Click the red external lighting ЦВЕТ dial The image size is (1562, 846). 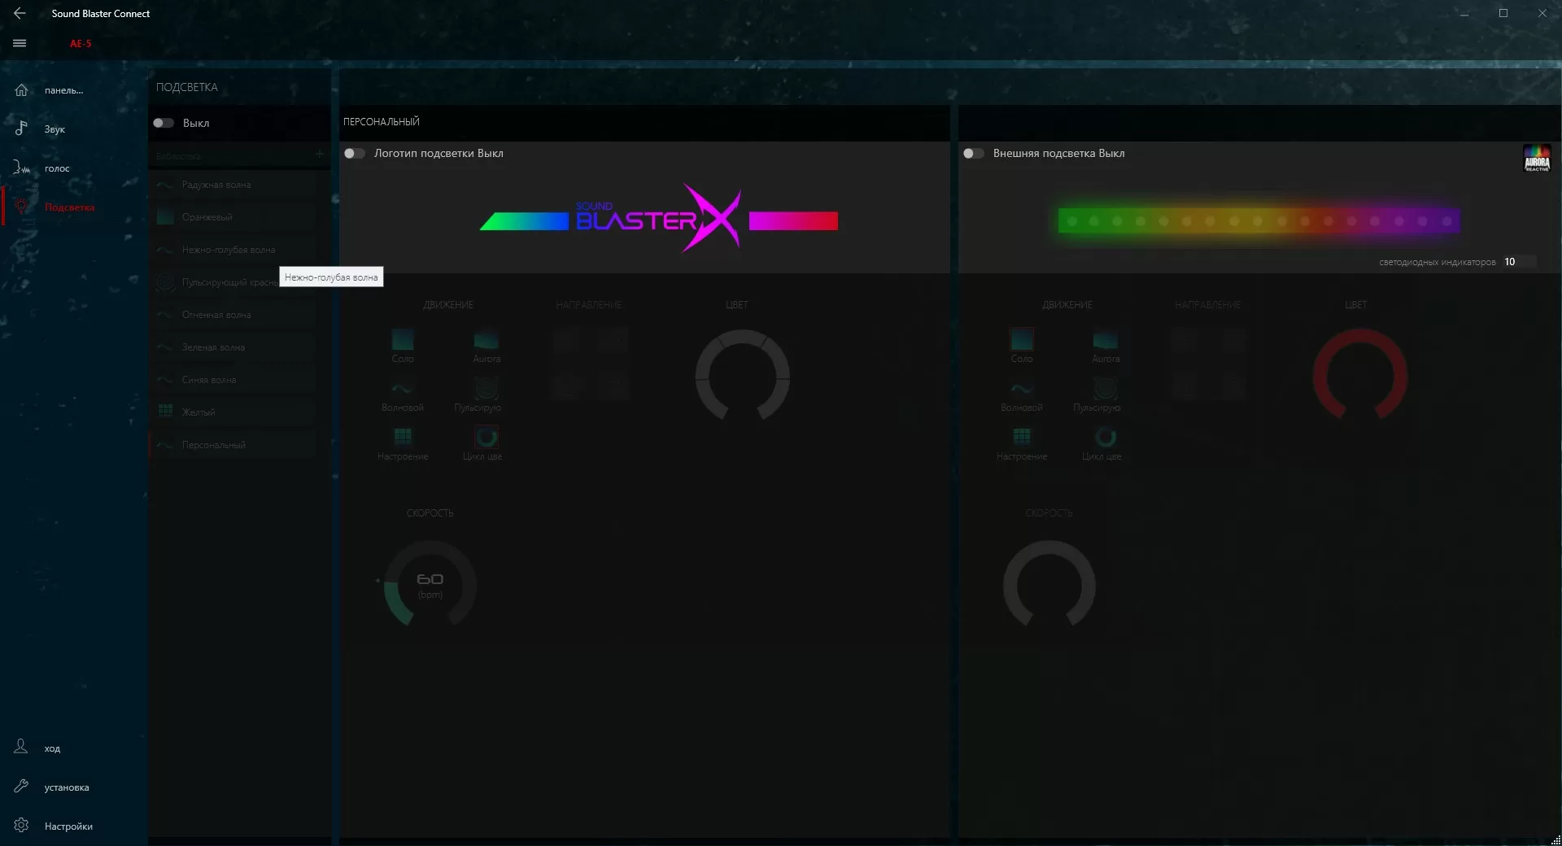(x=1360, y=376)
